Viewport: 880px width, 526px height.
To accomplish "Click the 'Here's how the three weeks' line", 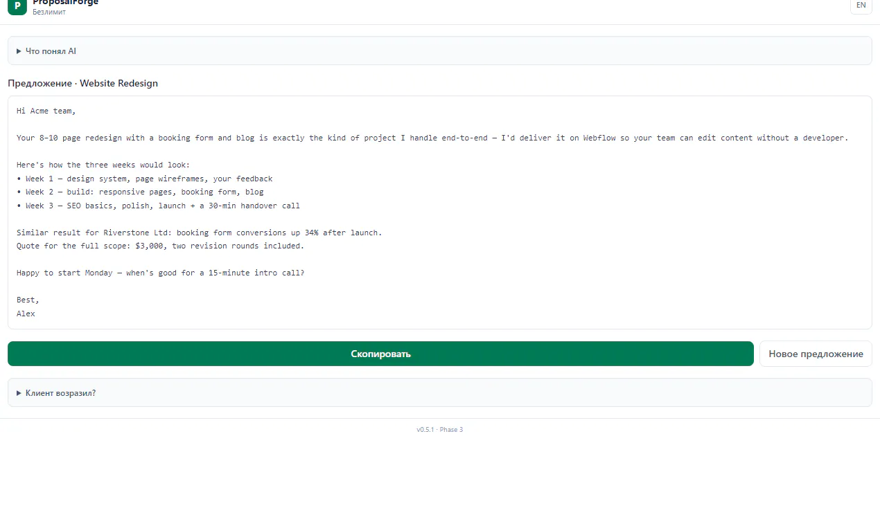I will [x=103, y=165].
